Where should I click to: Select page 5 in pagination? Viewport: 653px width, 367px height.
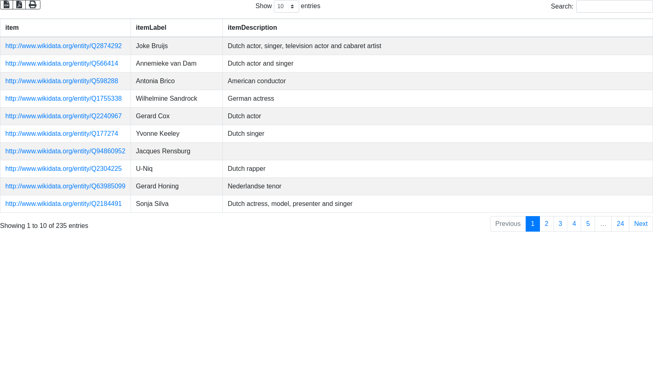pyautogui.click(x=588, y=224)
